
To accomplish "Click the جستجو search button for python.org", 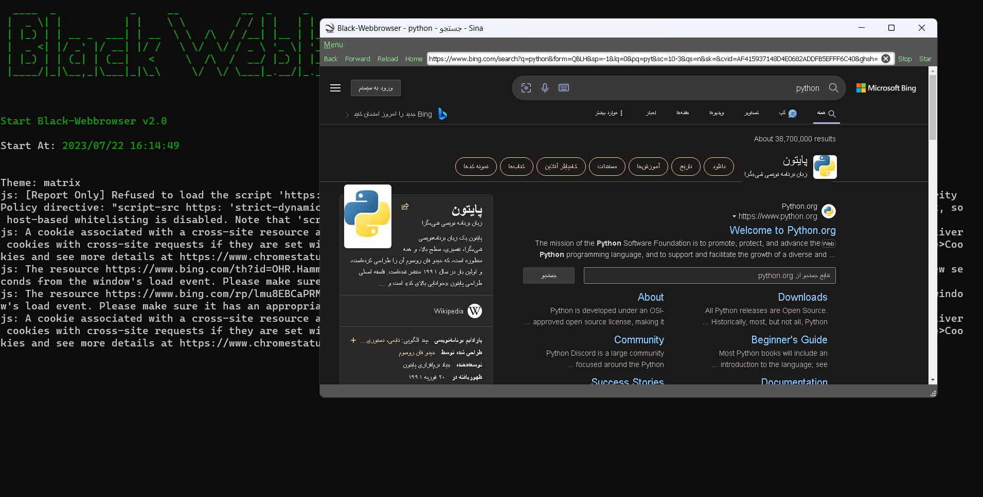I will [549, 275].
